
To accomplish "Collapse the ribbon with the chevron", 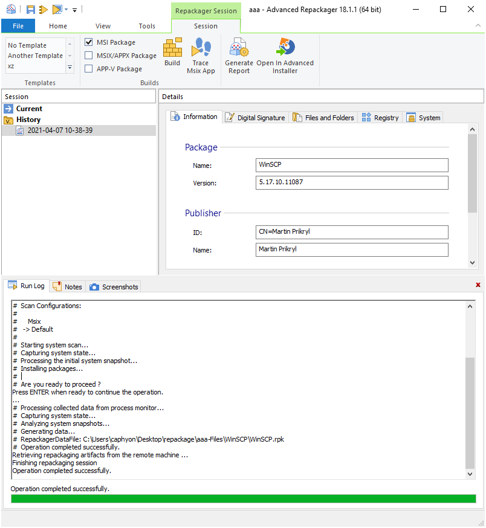I will 478,25.
